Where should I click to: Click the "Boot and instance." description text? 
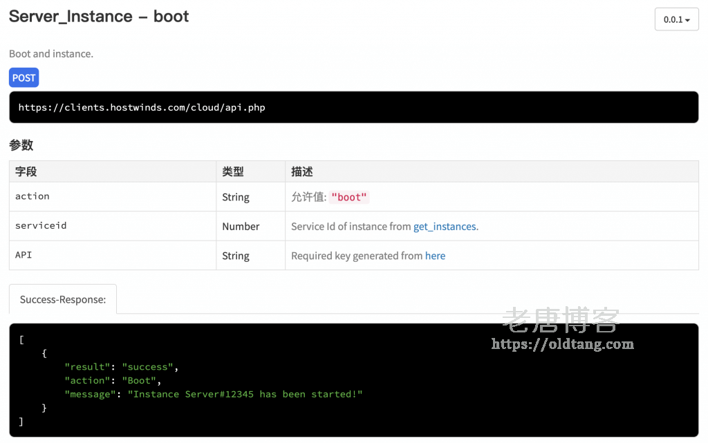[51, 54]
